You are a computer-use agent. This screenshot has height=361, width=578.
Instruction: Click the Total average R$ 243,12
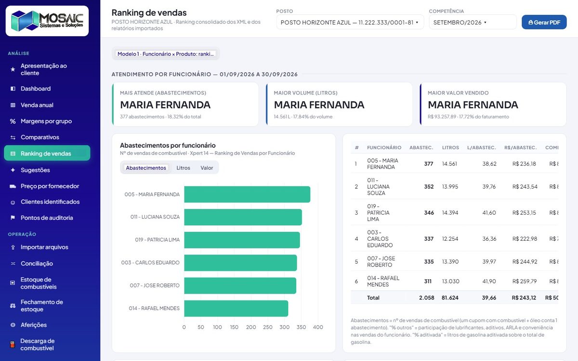coord(524,298)
